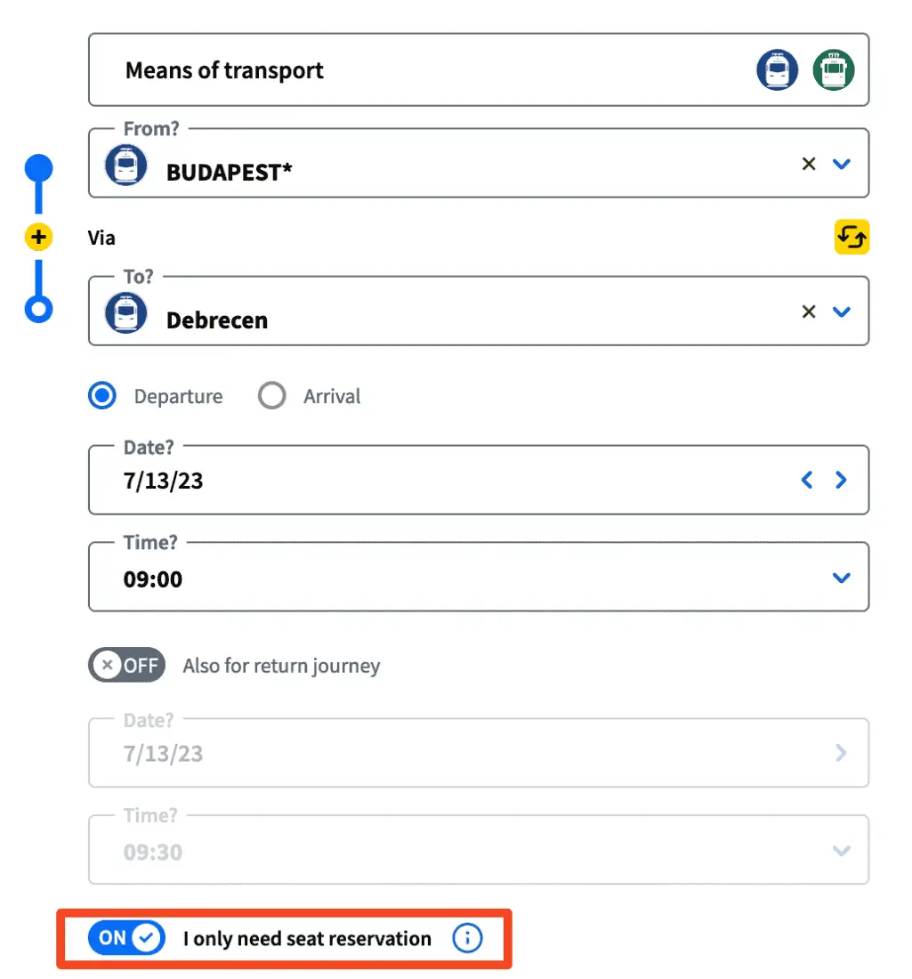Turn off seat reservation only toggle
The width and height of the screenshot is (912, 979).
(x=126, y=938)
